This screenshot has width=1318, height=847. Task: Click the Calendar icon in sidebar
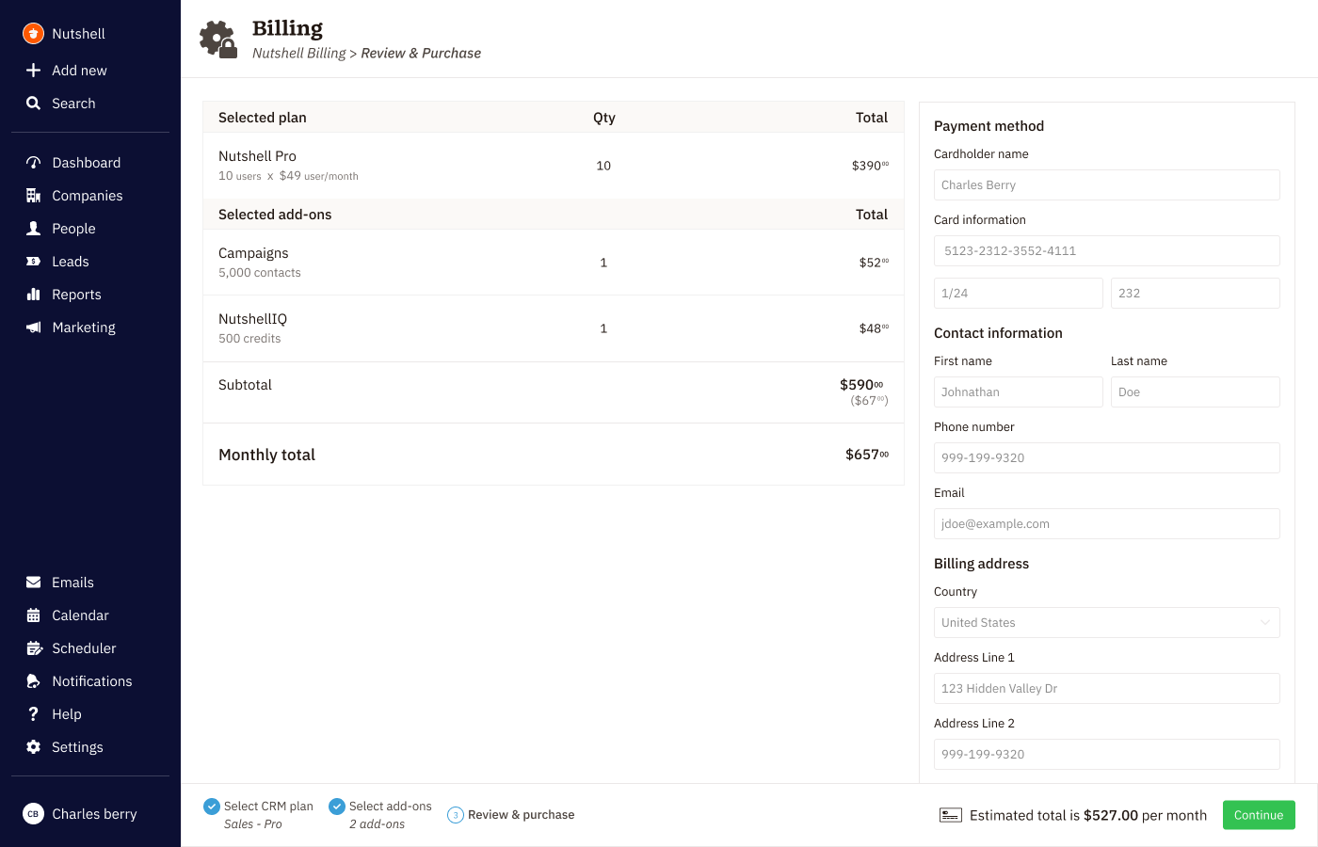33,615
